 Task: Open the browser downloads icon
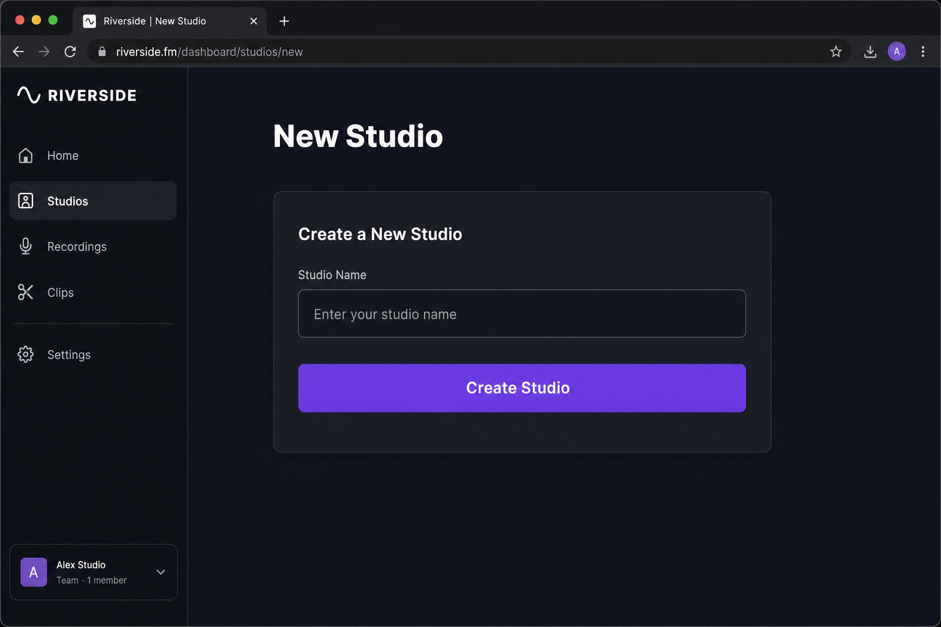pyautogui.click(x=870, y=51)
